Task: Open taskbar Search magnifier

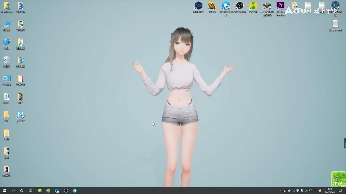Action: 13,191
